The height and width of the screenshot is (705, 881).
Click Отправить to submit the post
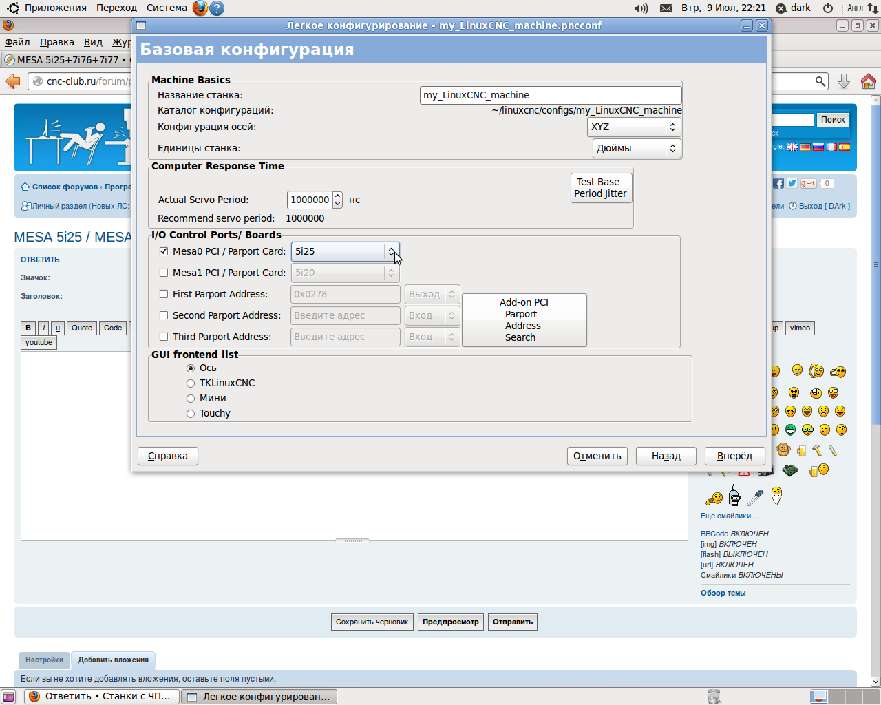point(513,622)
